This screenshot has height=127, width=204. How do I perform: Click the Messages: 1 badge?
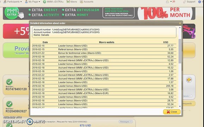pos(126,122)
